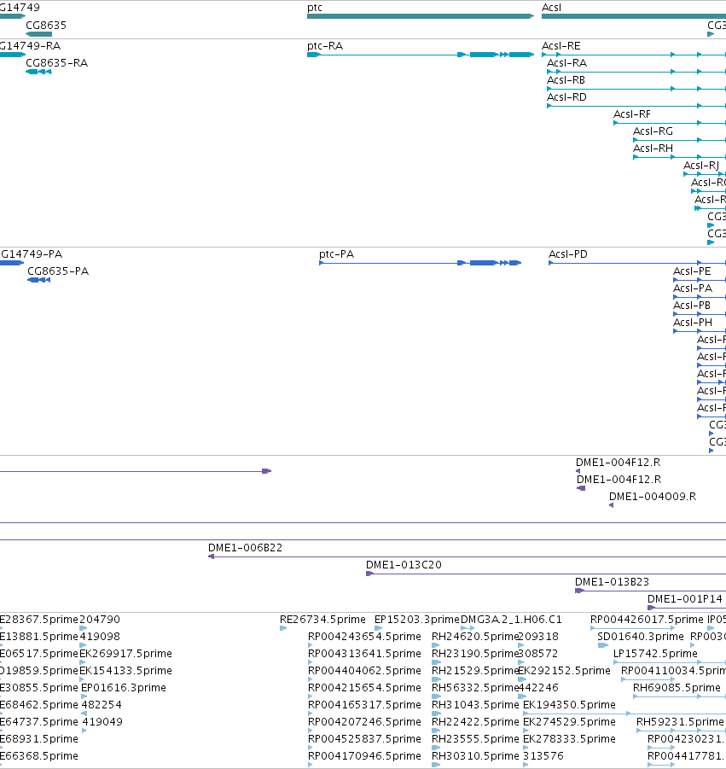Click EST EK154133.5prime
The width and height of the screenshot is (726, 769).
point(125,671)
